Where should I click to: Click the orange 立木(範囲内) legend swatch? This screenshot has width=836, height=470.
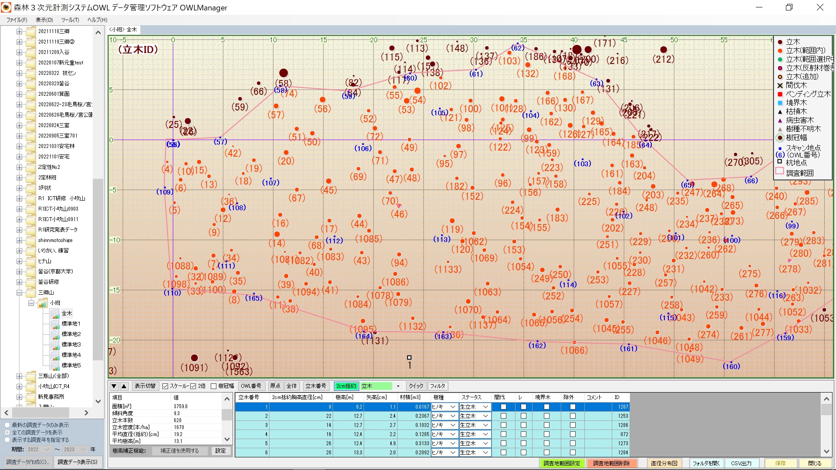pyautogui.click(x=780, y=50)
